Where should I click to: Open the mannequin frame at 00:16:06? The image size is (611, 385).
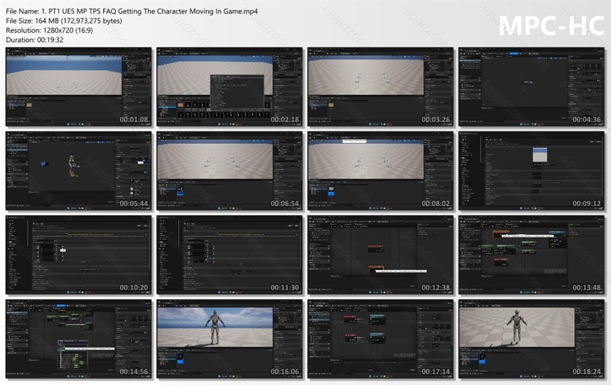229,339
